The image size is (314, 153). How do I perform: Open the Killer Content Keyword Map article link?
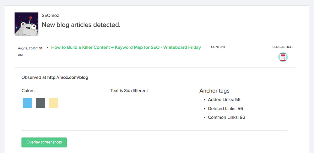tap(126, 48)
